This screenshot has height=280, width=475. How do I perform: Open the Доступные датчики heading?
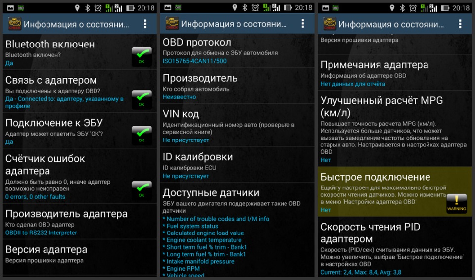[x=211, y=193]
